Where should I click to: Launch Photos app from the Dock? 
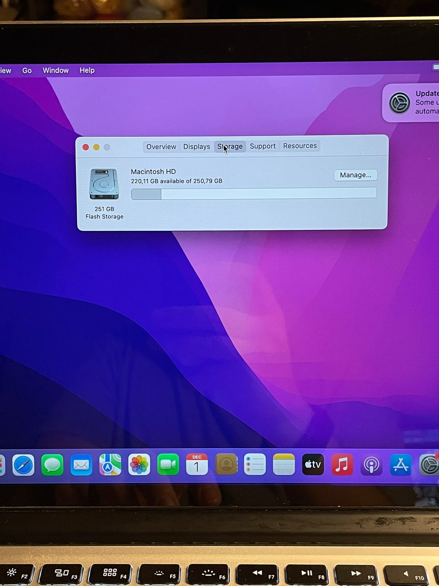tap(139, 465)
